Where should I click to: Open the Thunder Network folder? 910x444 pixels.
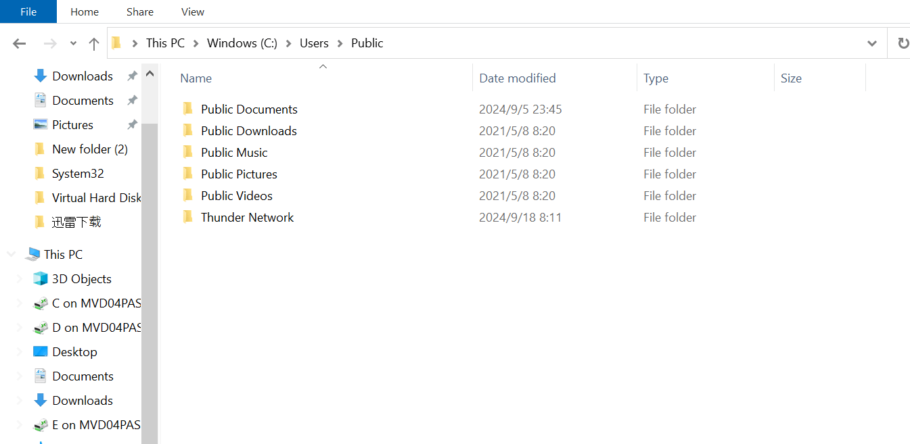click(x=247, y=217)
